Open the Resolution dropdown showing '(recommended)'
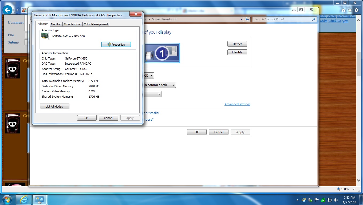 tap(159, 85)
